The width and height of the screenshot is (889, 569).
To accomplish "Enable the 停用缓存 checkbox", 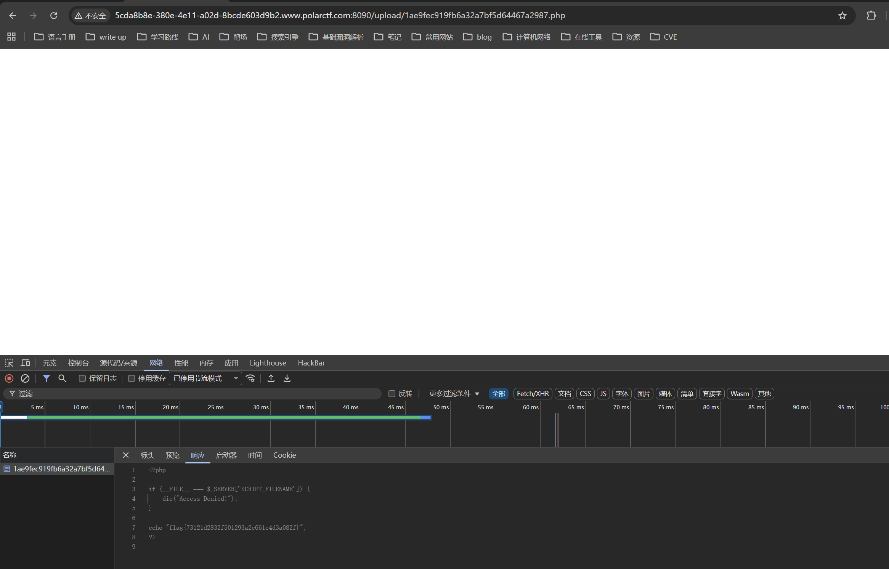I will click(x=132, y=378).
